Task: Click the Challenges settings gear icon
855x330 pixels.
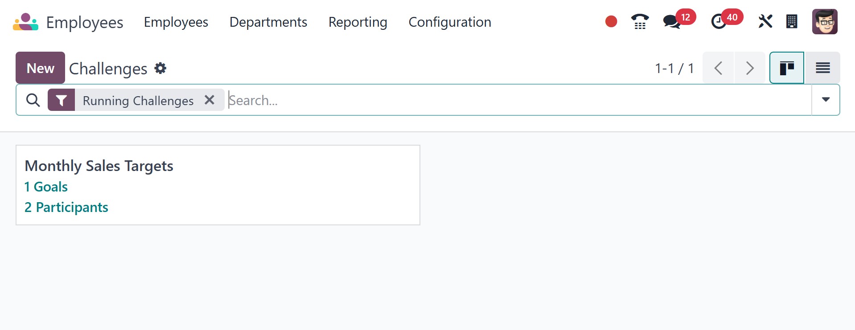Action: [x=160, y=68]
